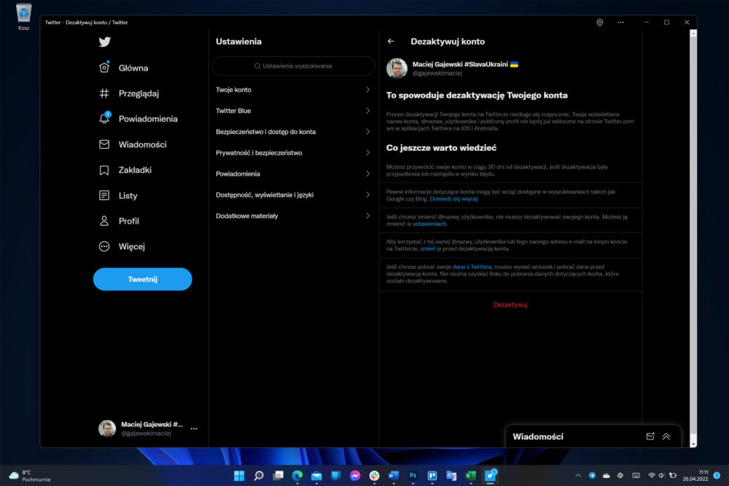Open Trello from the taskbar
The image size is (729, 486).
(432, 475)
